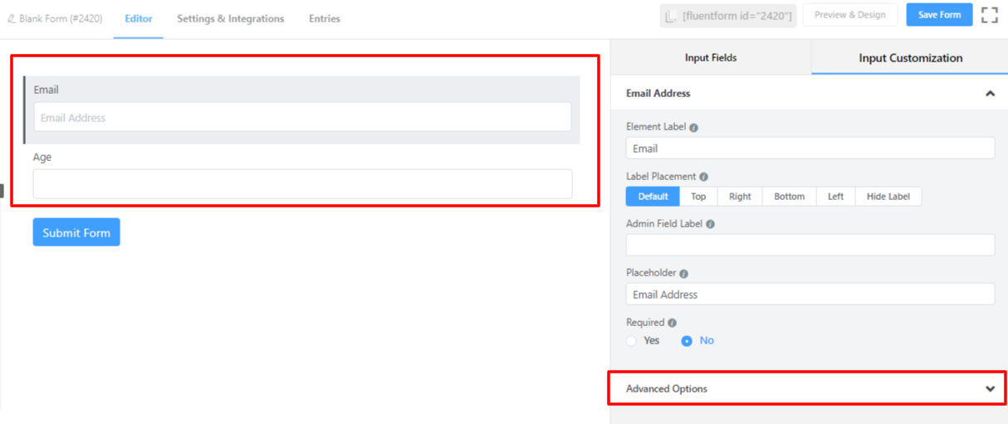Click the Submit Form button

pyautogui.click(x=76, y=232)
